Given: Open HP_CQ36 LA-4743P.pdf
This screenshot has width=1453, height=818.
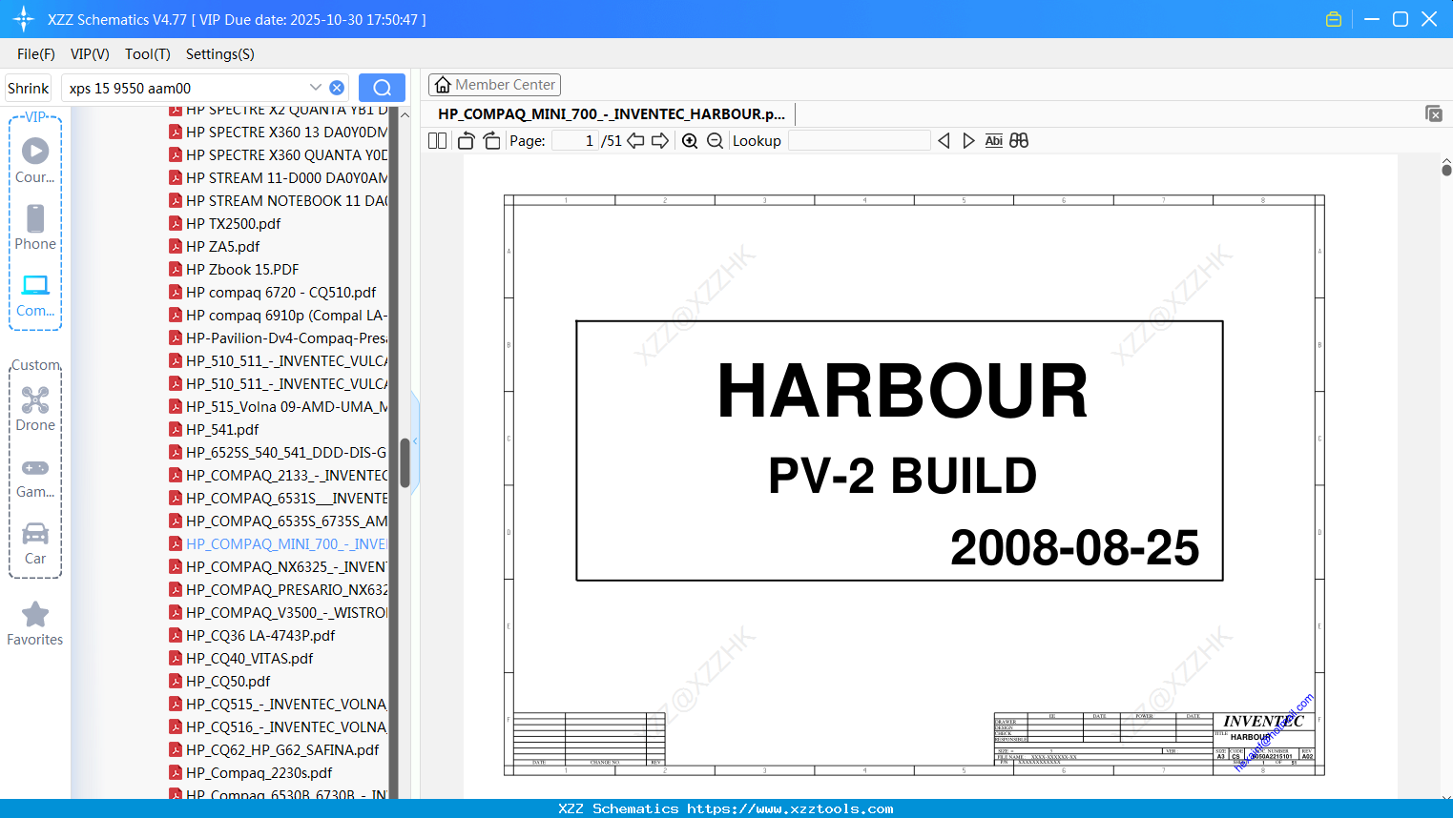Looking at the screenshot, I should coord(252,635).
